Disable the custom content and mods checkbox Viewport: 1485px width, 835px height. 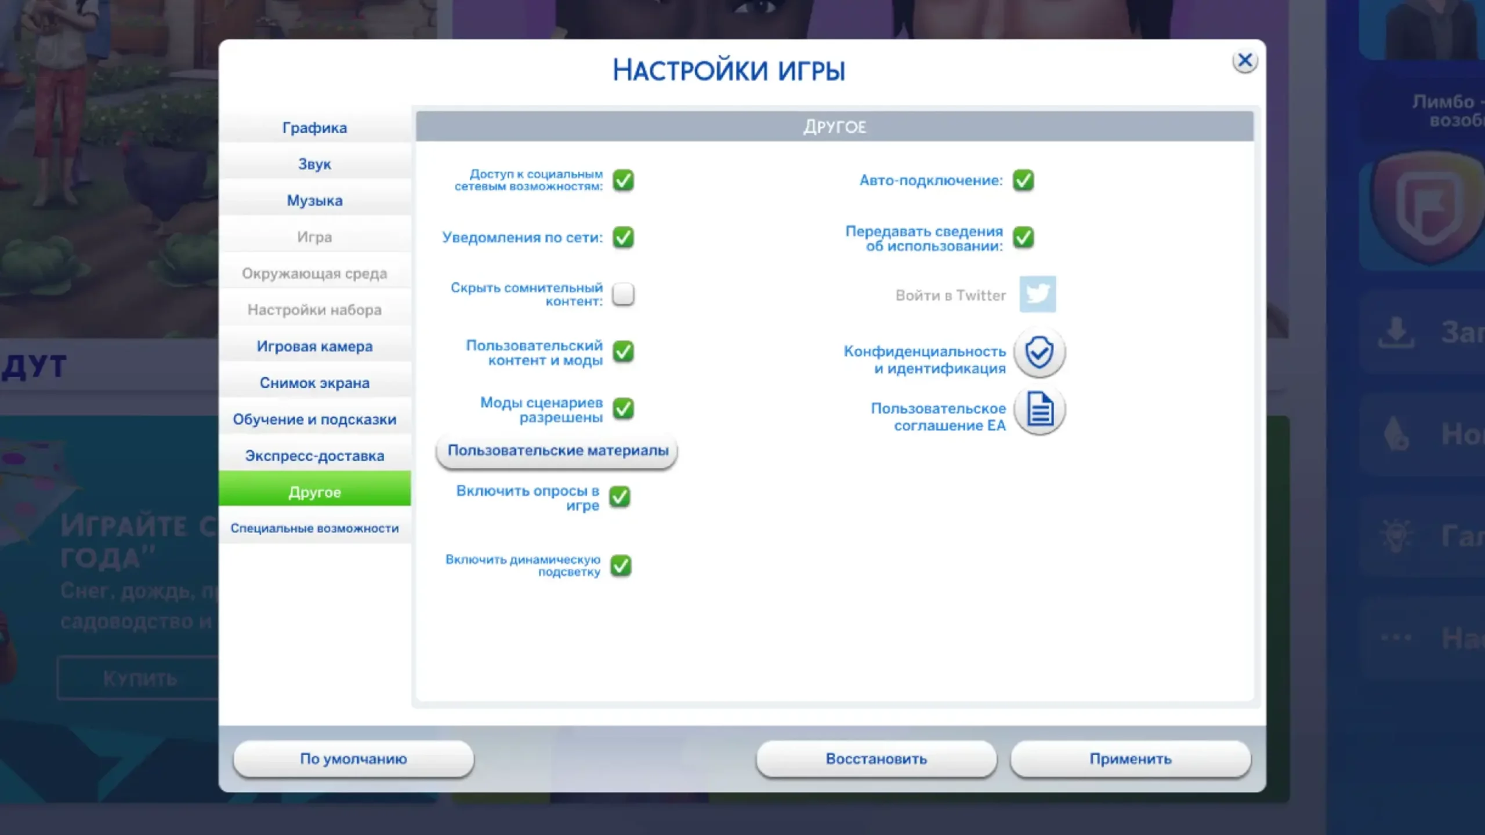tap(624, 352)
